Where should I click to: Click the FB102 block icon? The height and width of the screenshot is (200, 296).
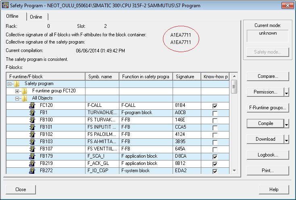coord(32,134)
